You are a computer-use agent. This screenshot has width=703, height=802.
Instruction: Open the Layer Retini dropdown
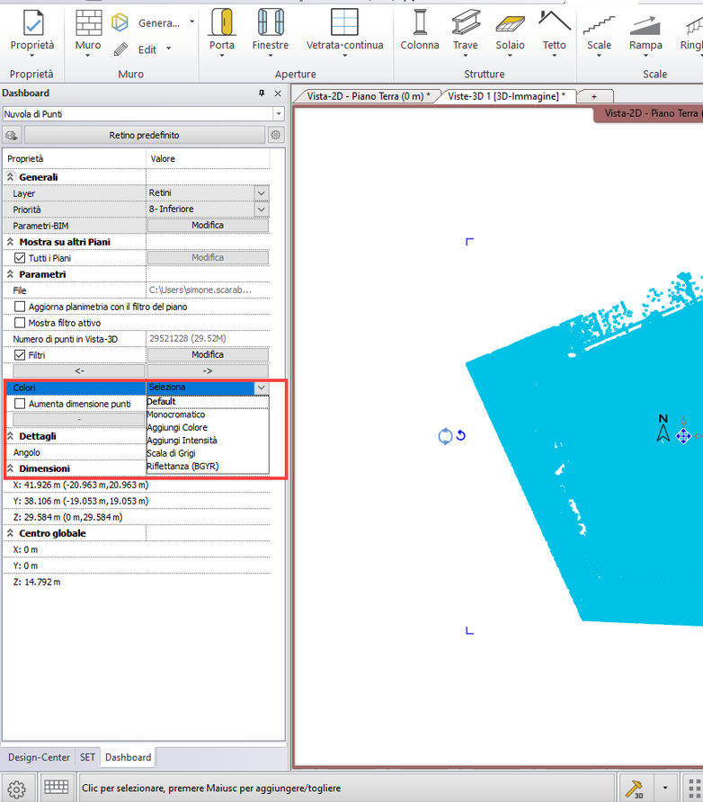[262, 192]
